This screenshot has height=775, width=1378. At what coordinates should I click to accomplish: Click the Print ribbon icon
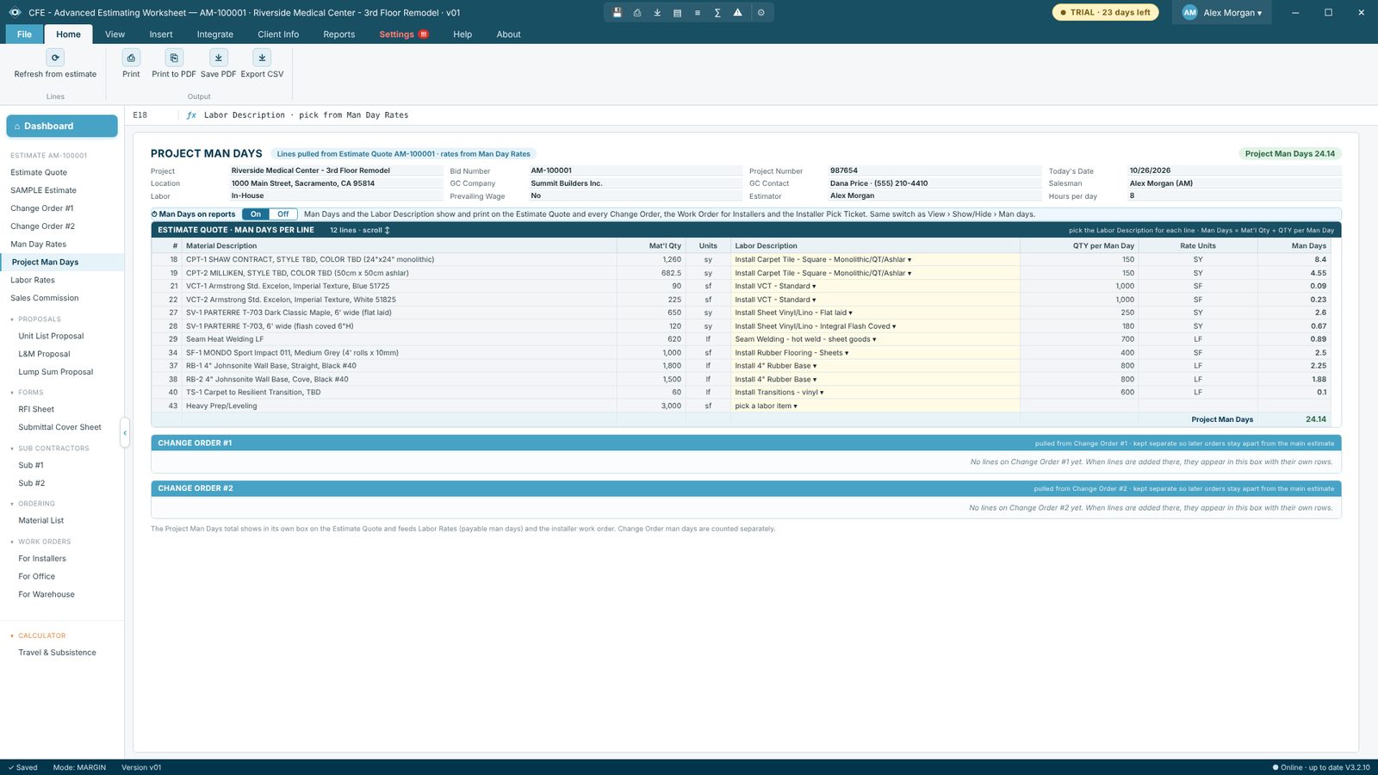(131, 58)
